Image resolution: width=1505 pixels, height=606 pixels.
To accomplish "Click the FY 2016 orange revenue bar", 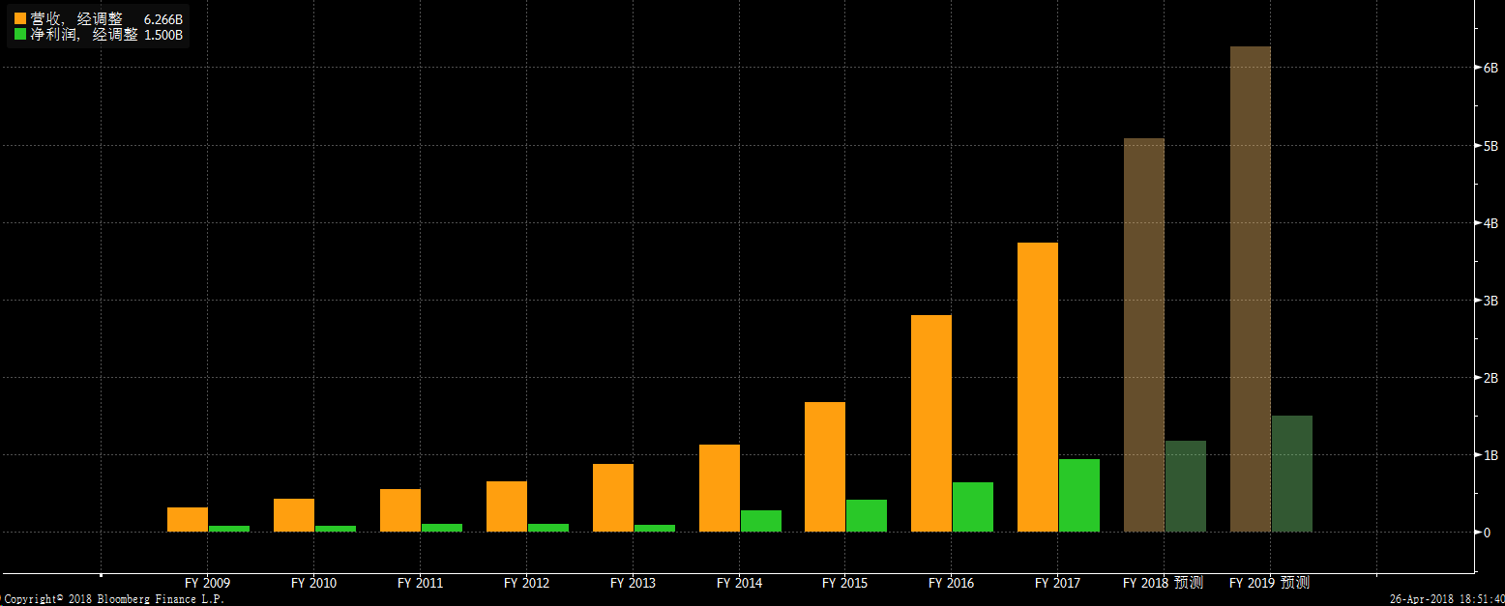I will [930, 423].
